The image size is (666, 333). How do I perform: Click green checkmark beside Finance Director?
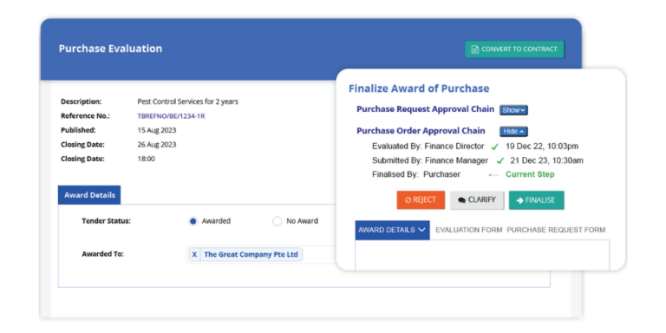click(x=494, y=147)
